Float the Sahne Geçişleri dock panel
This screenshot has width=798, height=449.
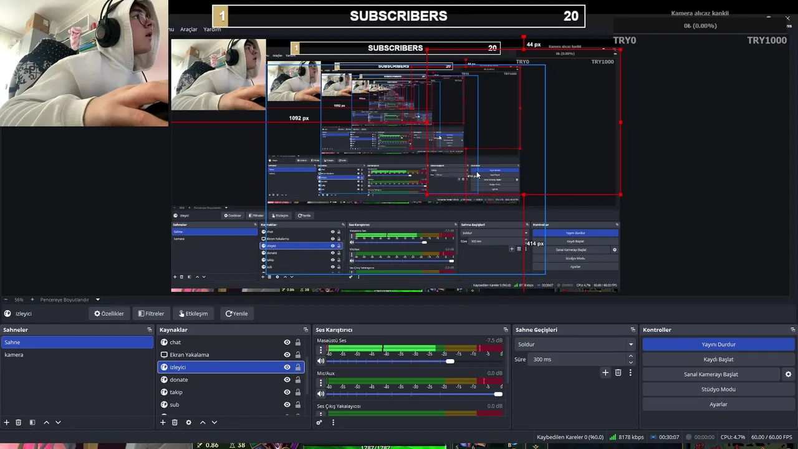click(x=632, y=329)
